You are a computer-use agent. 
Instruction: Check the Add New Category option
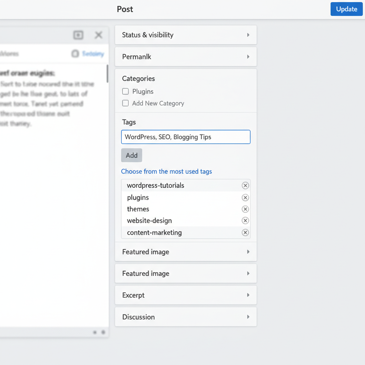pyautogui.click(x=125, y=103)
